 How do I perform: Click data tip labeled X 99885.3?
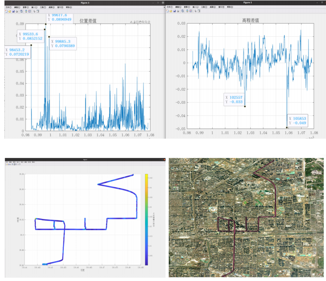coord(63,44)
